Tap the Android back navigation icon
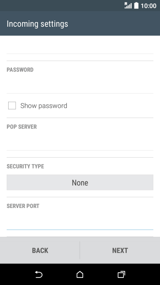 pos(39,274)
